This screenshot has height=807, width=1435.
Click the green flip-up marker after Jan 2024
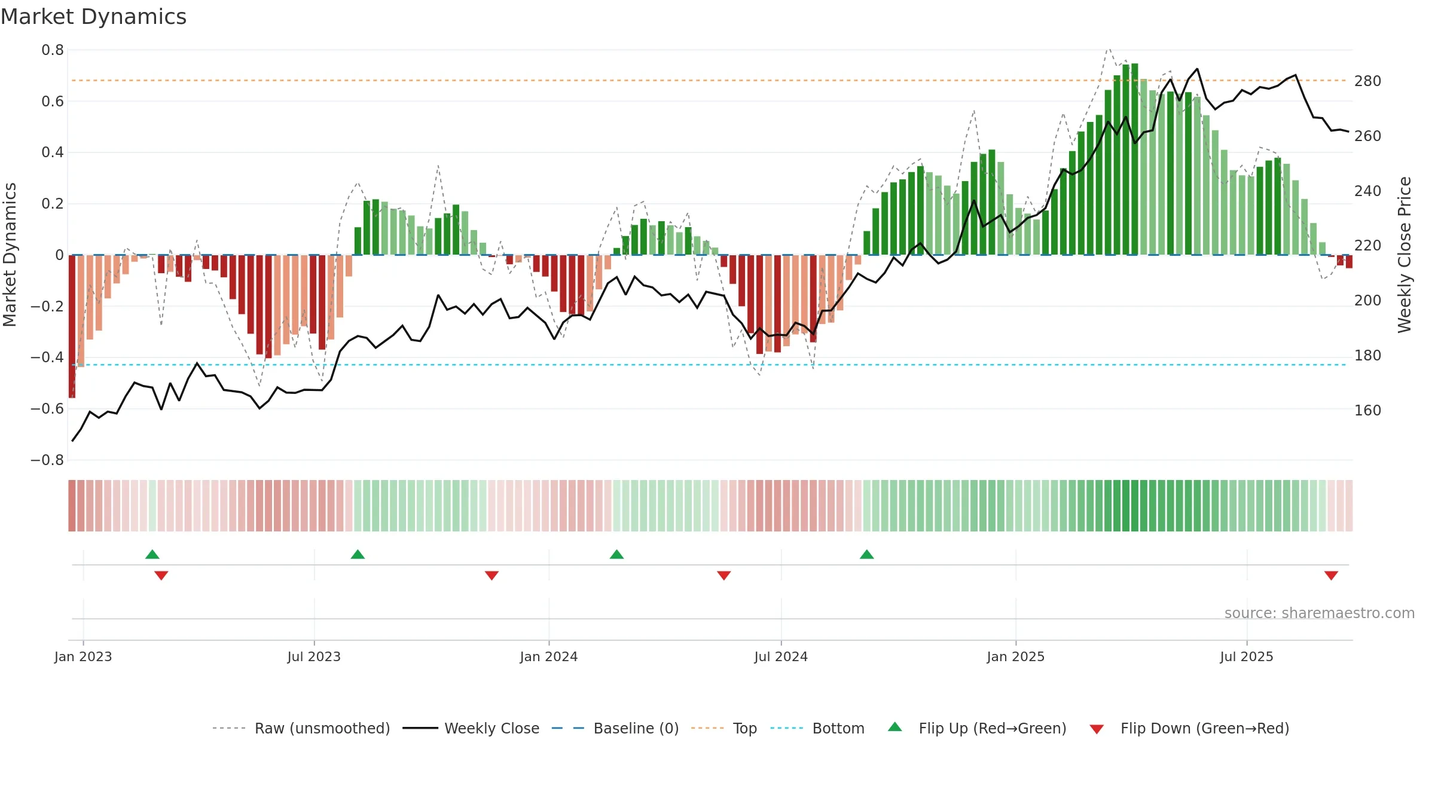(x=616, y=554)
